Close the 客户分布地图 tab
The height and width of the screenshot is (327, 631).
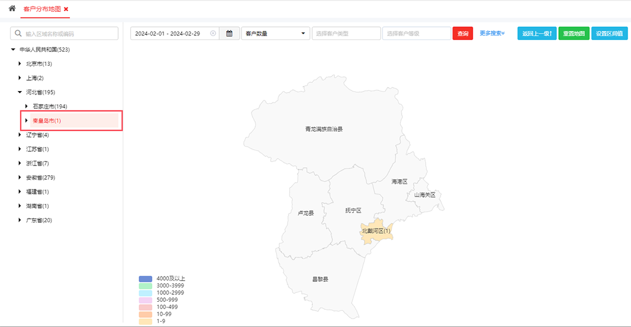pos(66,9)
